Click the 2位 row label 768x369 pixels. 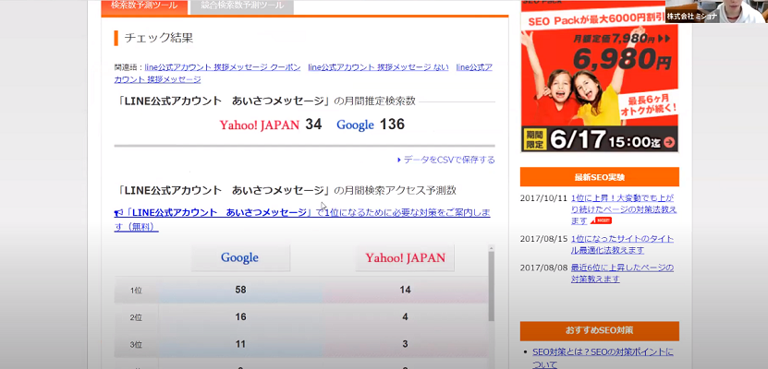coord(136,317)
